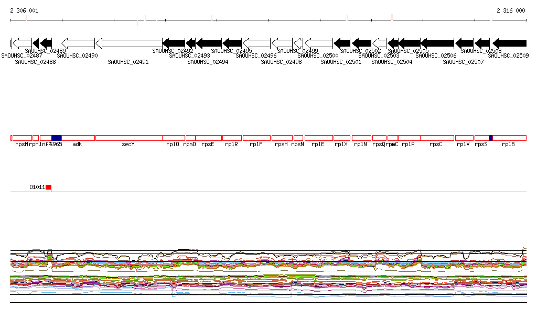
Task: Click the rpsC red feature box
Action: coord(437,138)
